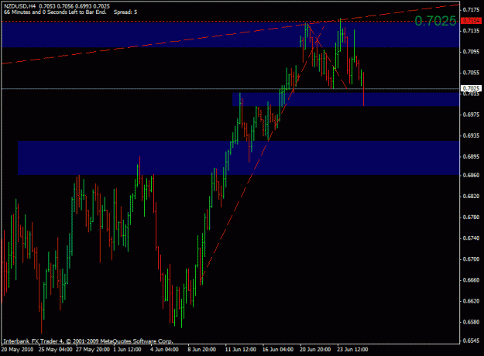Click the 0.6620 price axis label

(x=471, y=301)
